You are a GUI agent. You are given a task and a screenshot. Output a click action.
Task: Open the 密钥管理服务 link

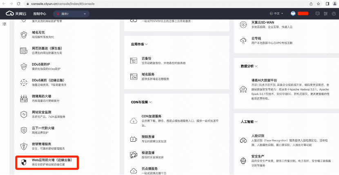click(41, 144)
